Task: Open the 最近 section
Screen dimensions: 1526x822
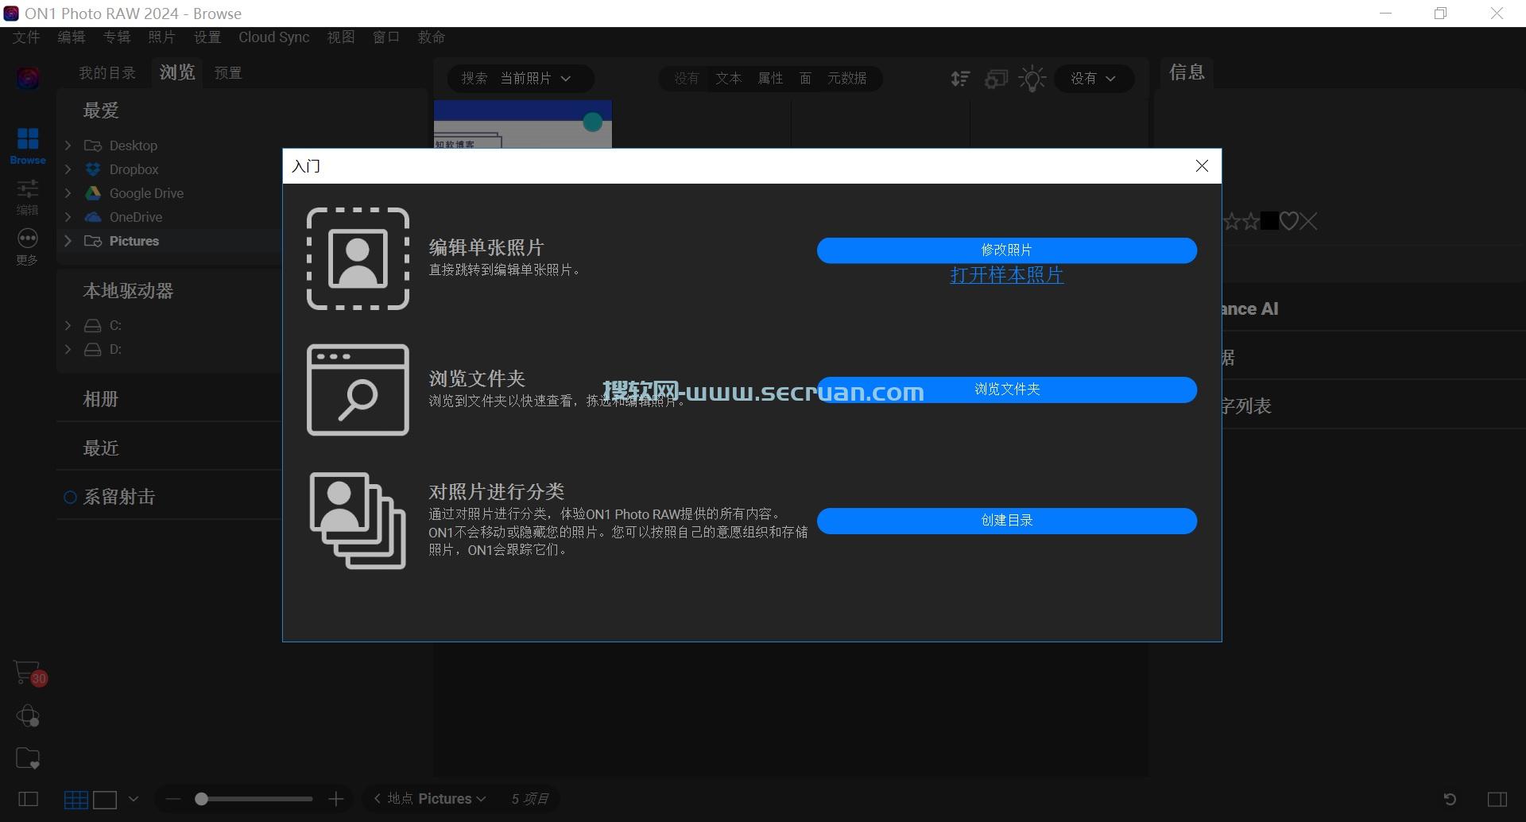Action: click(101, 448)
